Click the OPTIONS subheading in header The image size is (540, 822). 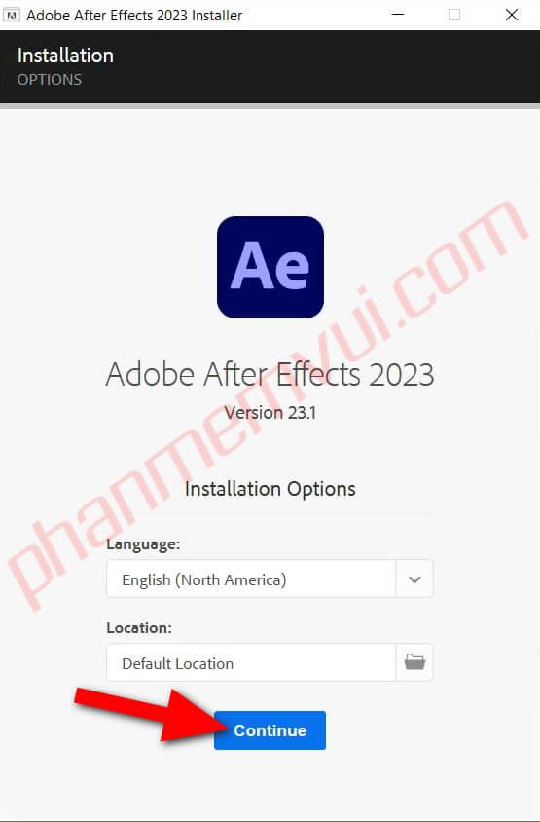point(50,79)
